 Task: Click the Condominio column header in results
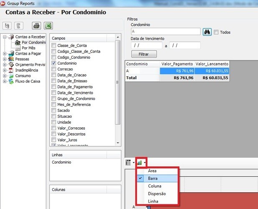coord(142,64)
